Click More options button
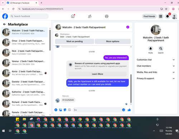Image resolution: width=179 pixels, height=139 pixels. click(x=113, y=41)
